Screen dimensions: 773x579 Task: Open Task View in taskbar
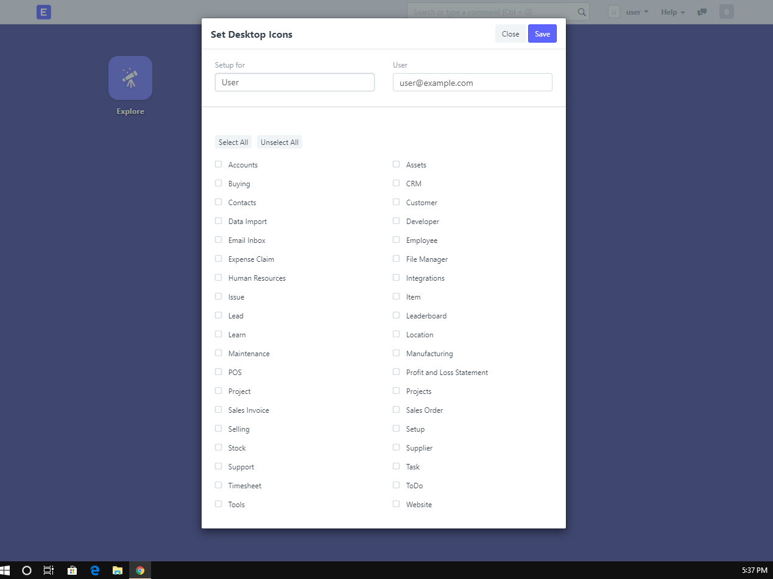(x=49, y=570)
